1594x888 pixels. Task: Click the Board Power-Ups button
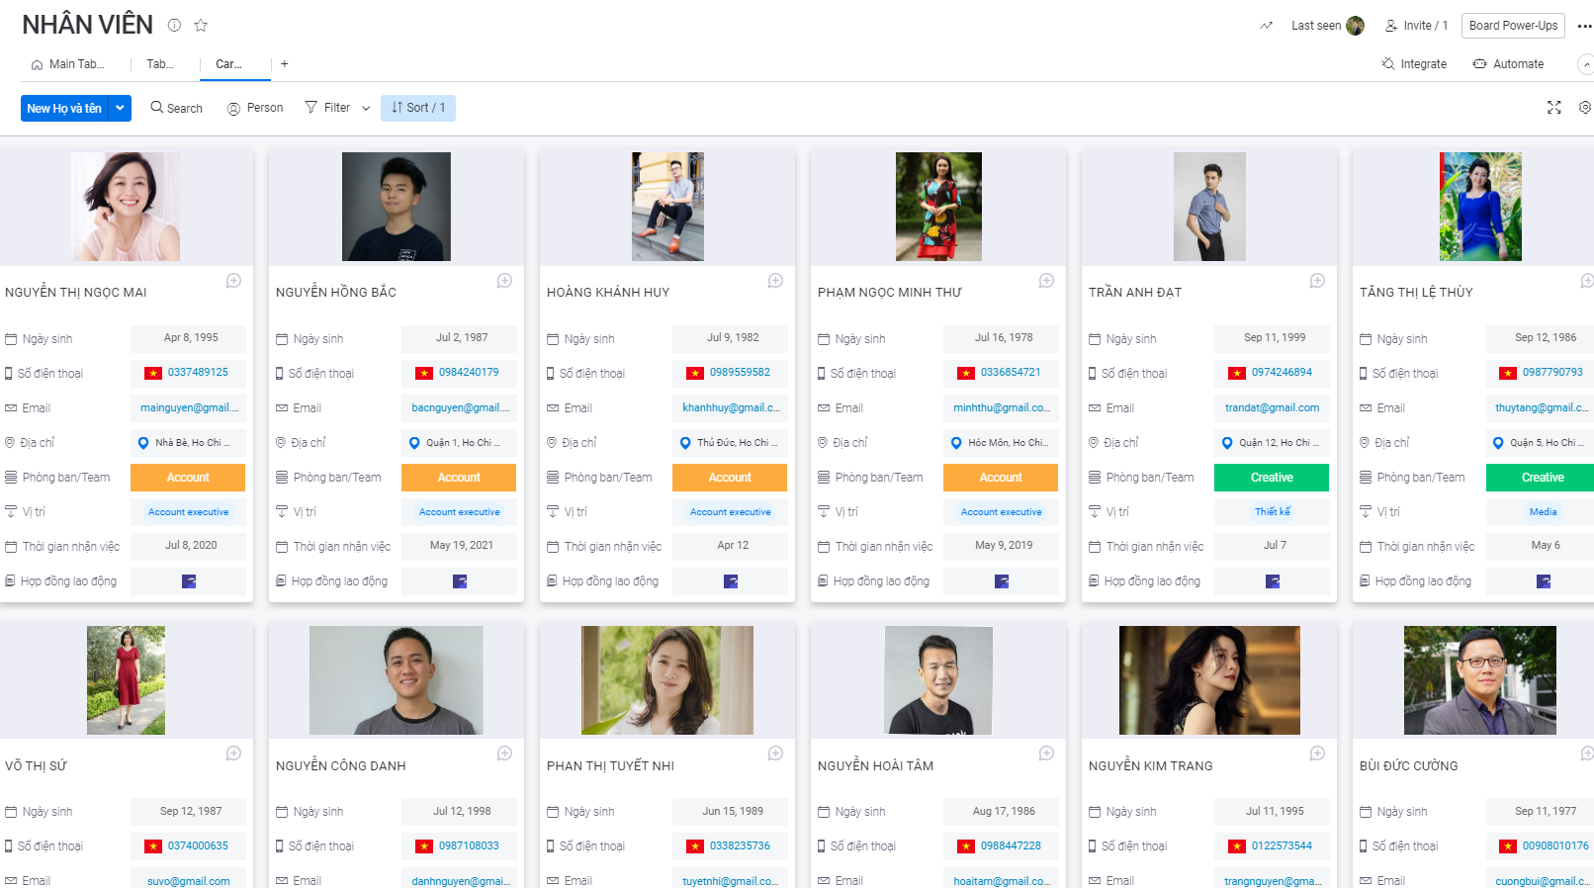point(1512,26)
